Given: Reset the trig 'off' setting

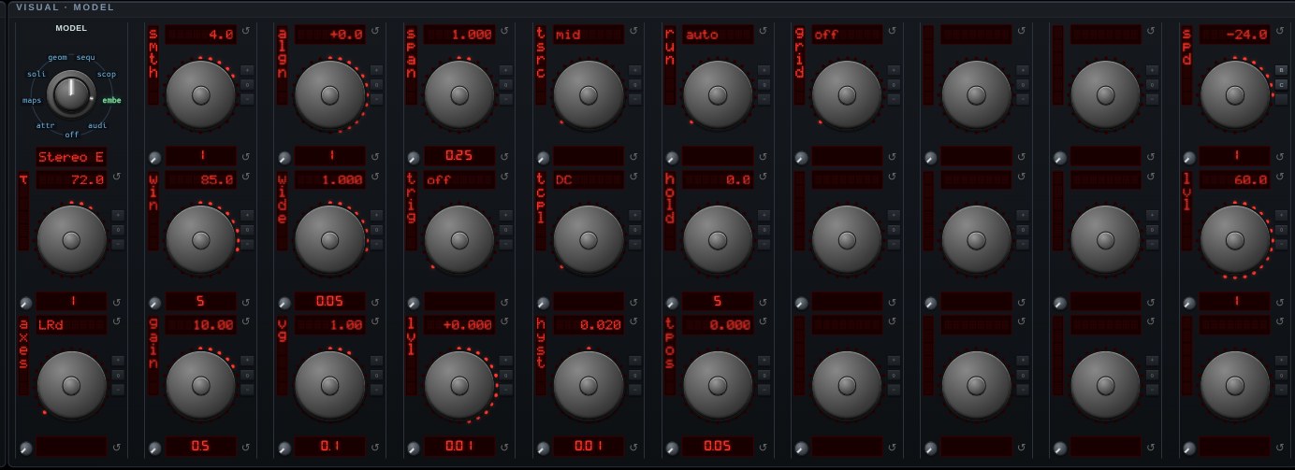Looking at the screenshot, I should click(503, 177).
